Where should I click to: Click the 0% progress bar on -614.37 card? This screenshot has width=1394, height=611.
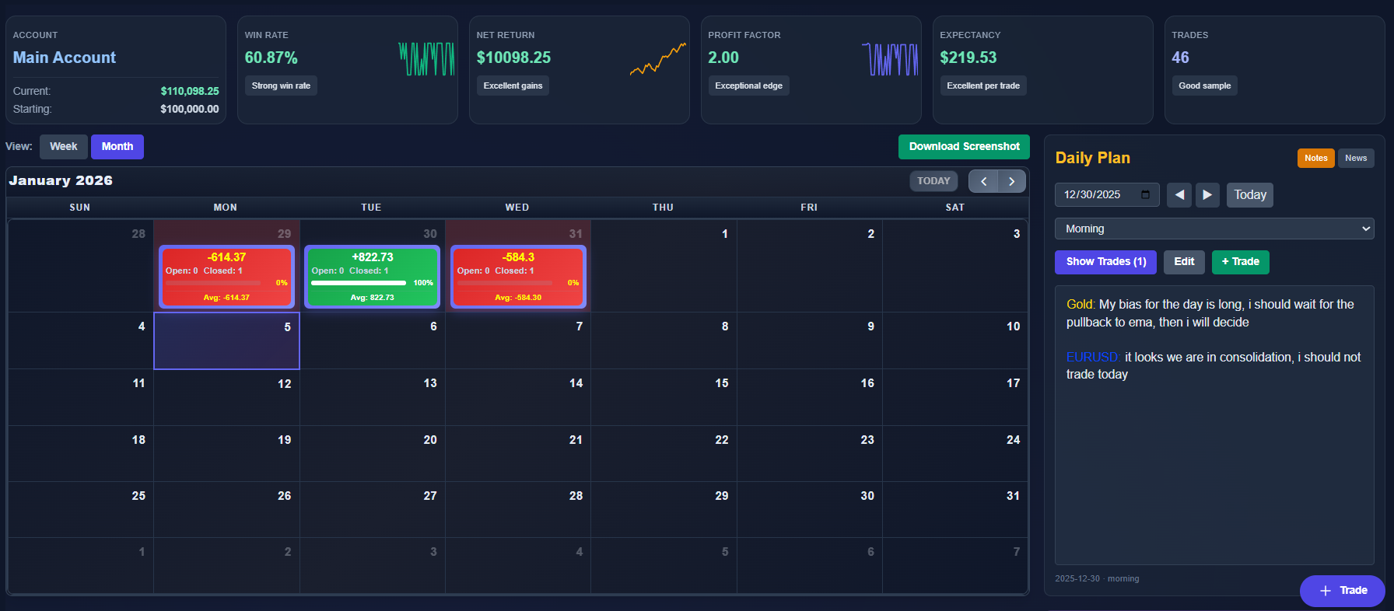coord(213,283)
